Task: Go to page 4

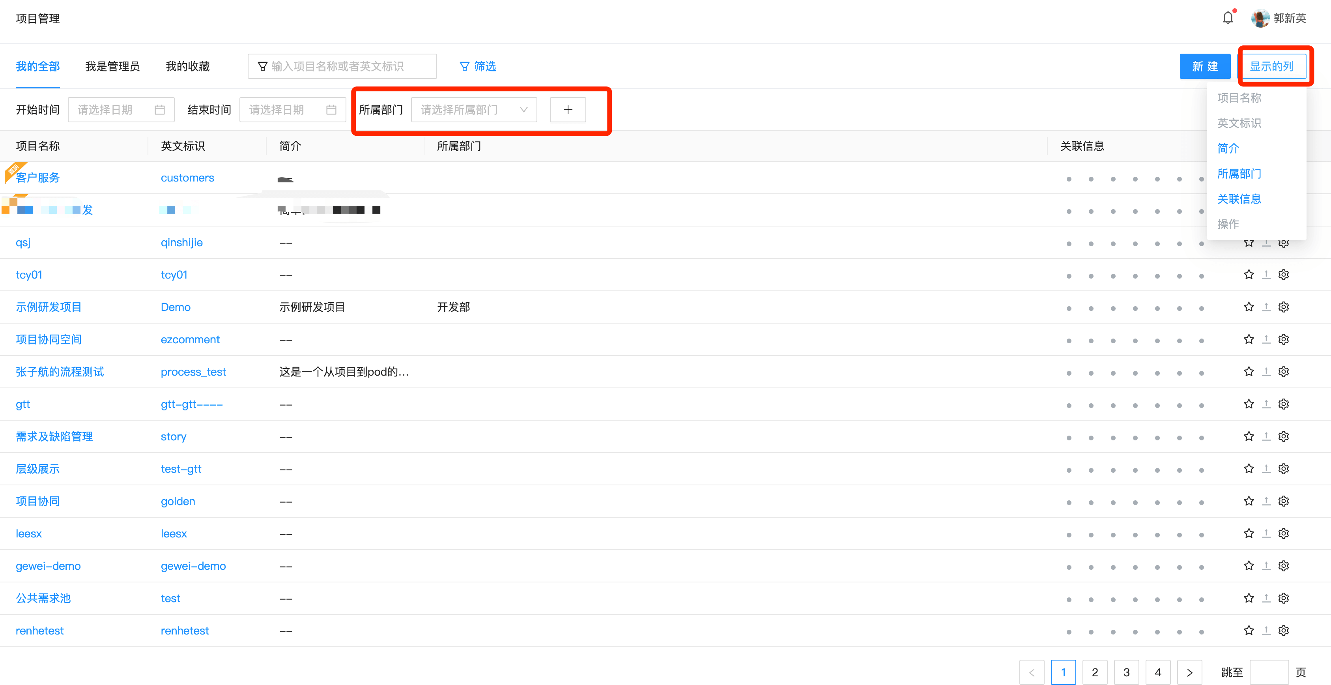Action: 1157,672
